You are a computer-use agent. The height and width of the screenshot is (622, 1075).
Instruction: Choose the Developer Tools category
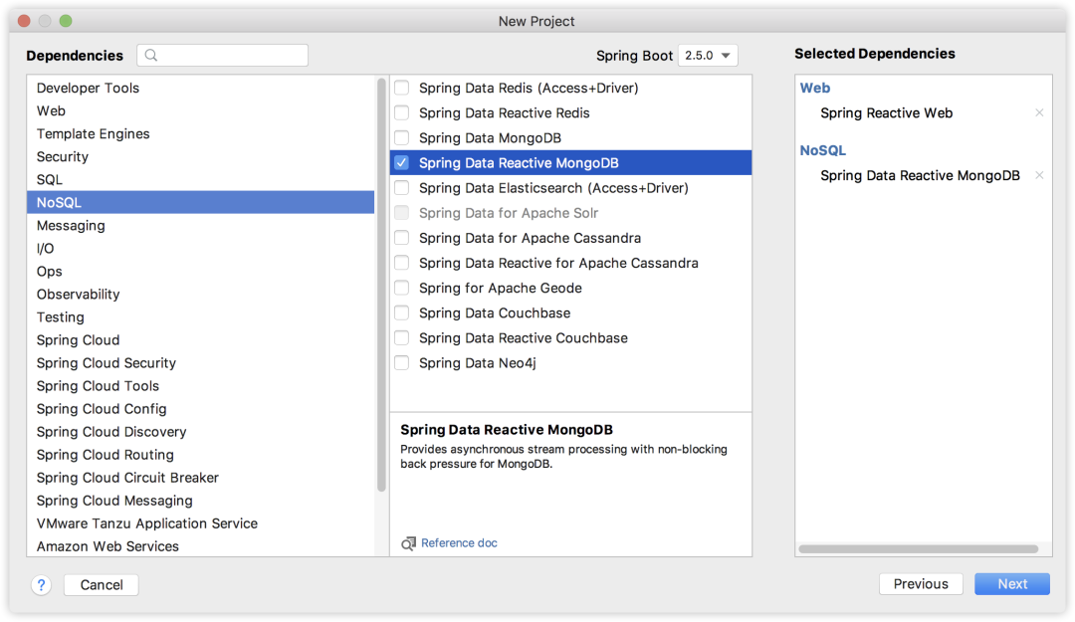pyautogui.click(x=88, y=89)
